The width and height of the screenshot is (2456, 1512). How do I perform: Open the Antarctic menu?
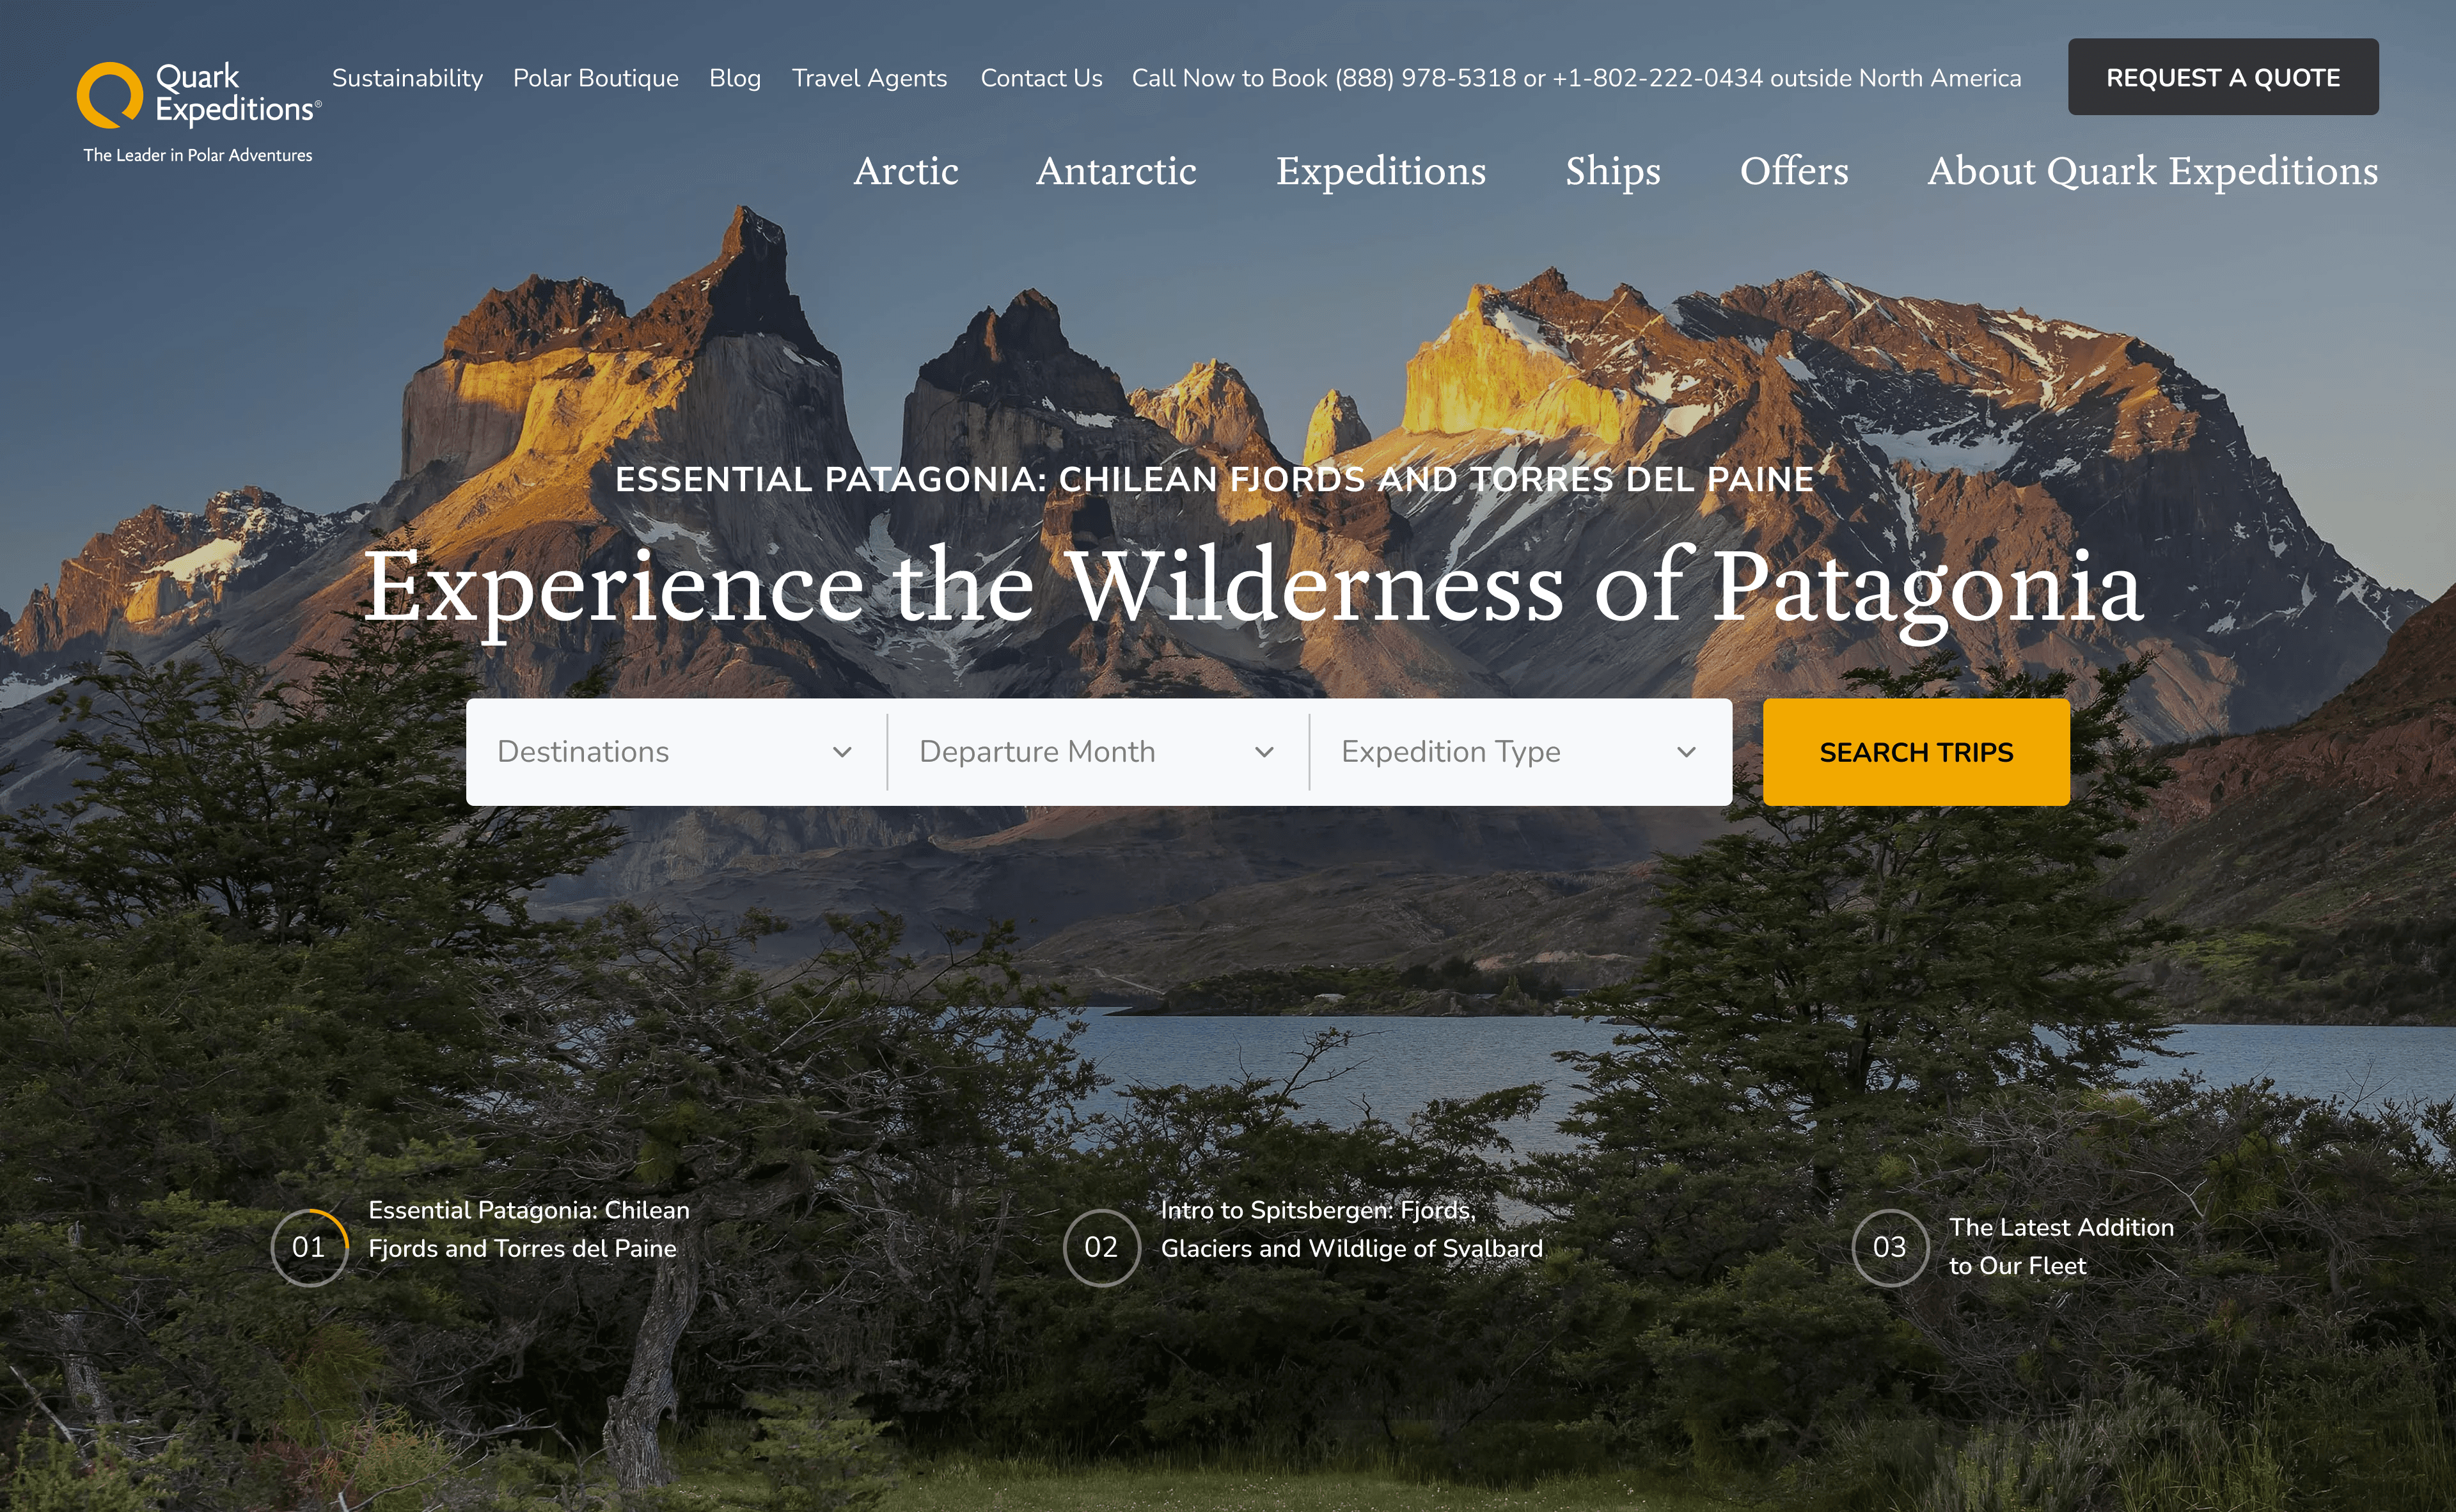[x=1116, y=171]
